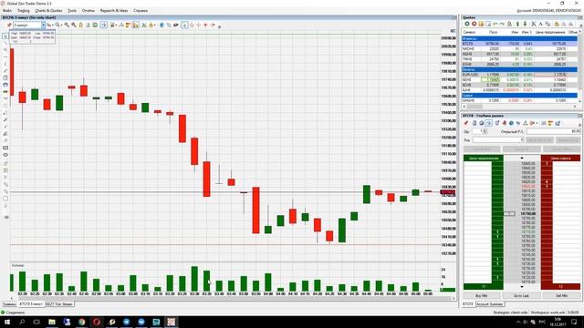The height and width of the screenshot is (328, 584).
Task: Select the line drawing tool in sidebar
Action: click(x=5, y=43)
